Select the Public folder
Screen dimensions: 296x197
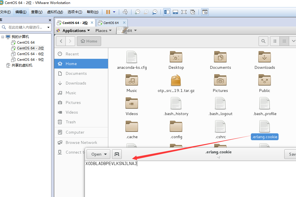pos(265,84)
